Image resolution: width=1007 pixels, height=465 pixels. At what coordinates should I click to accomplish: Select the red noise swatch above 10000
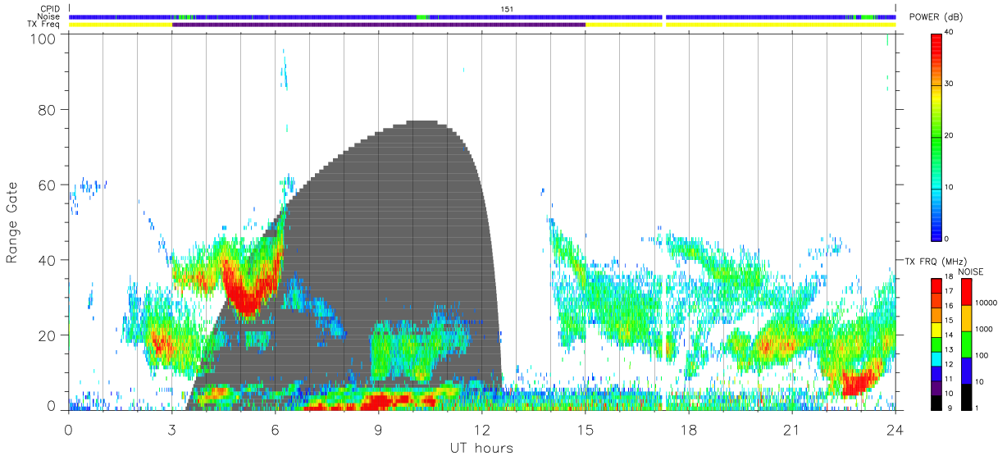[x=966, y=290]
